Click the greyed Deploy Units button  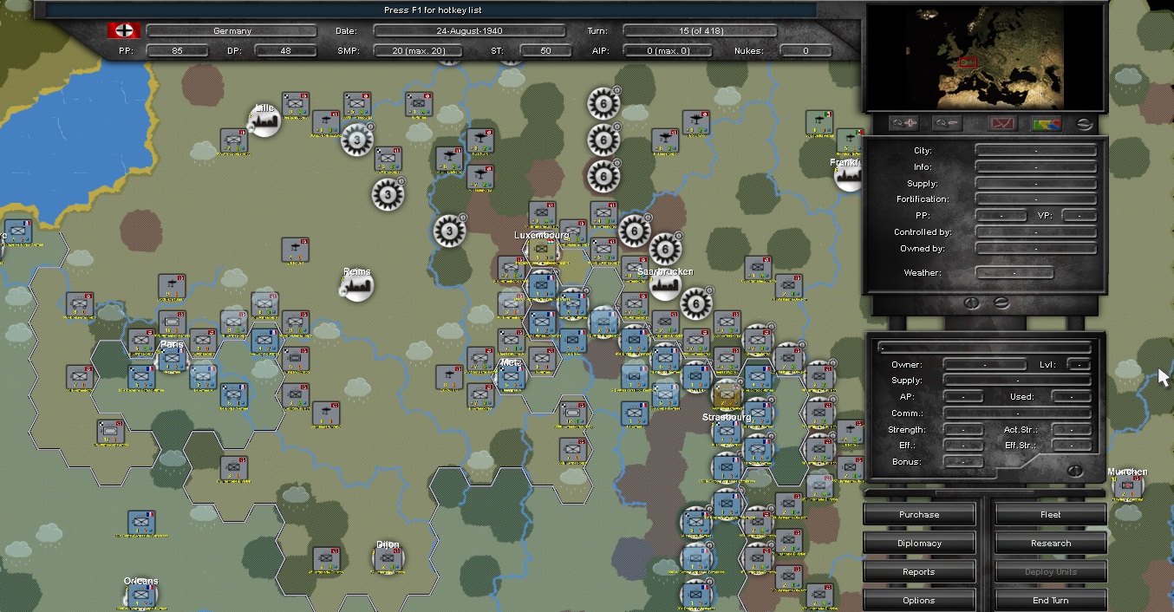pyautogui.click(x=1050, y=572)
